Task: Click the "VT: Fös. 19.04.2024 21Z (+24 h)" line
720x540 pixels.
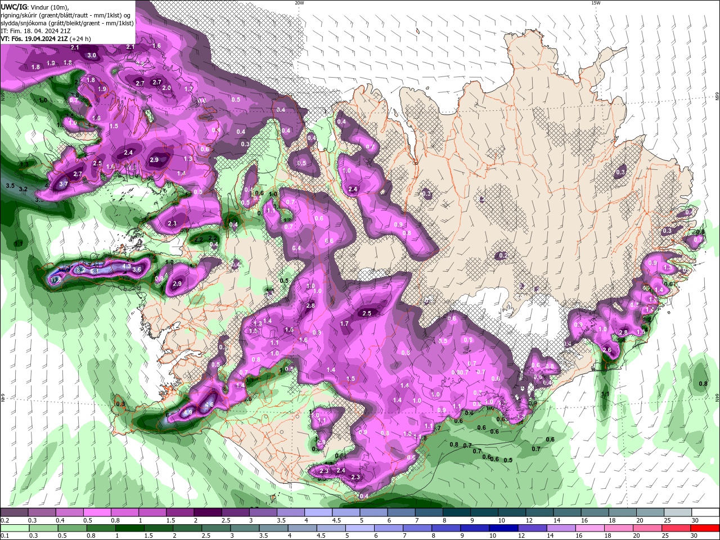Action: pos(46,39)
